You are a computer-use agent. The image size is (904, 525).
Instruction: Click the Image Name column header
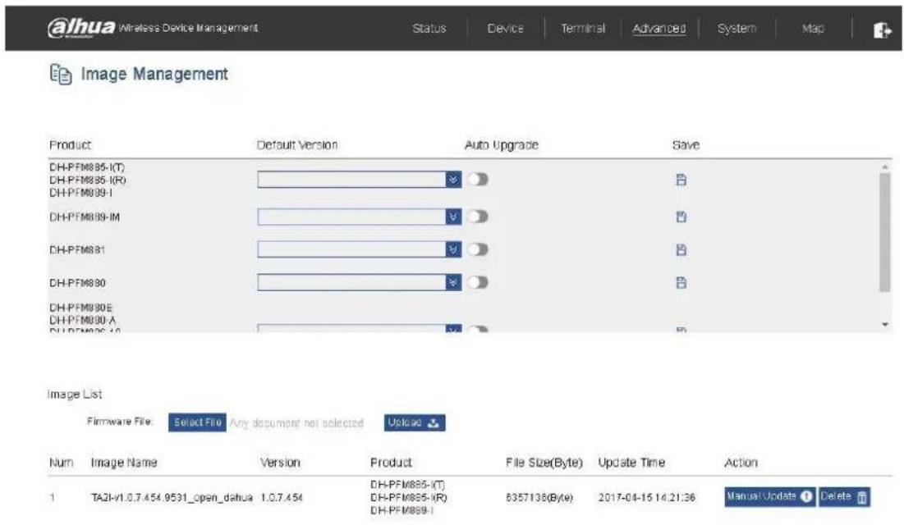pos(124,463)
